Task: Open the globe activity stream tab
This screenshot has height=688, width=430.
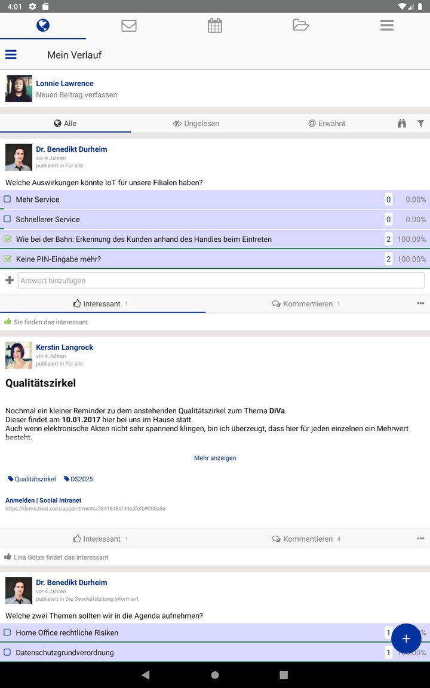Action: tap(43, 26)
